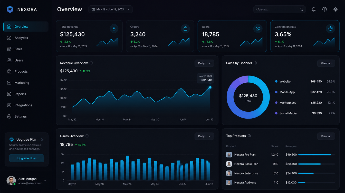Click the Reports sidebar icon
This screenshot has height=193, width=345.
9,94
